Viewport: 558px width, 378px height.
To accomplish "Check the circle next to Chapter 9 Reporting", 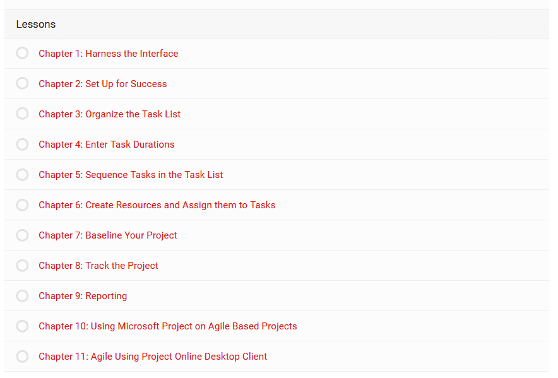I will 22,295.
